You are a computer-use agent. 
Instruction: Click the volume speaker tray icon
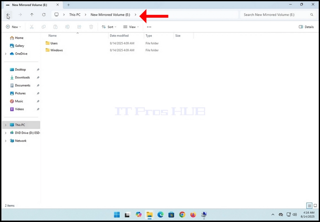tap(294, 215)
